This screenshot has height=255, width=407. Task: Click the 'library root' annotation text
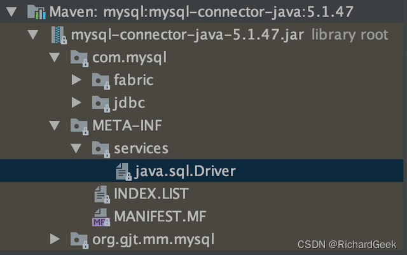[x=350, y=35]
